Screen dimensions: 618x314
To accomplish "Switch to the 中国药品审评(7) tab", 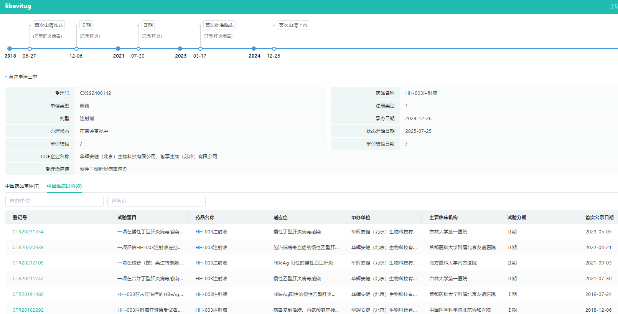I will [22, 186].
